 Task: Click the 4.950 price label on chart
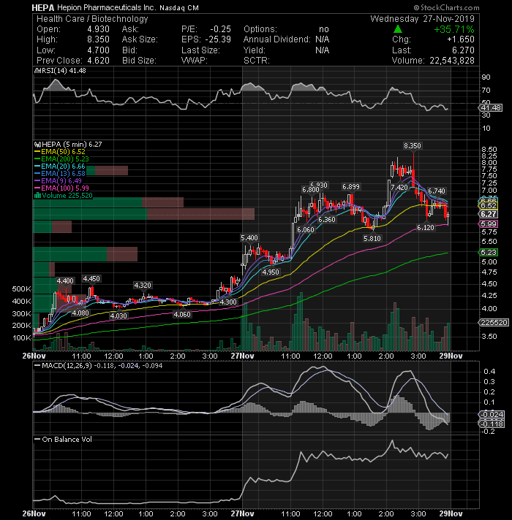pos(271,272)
